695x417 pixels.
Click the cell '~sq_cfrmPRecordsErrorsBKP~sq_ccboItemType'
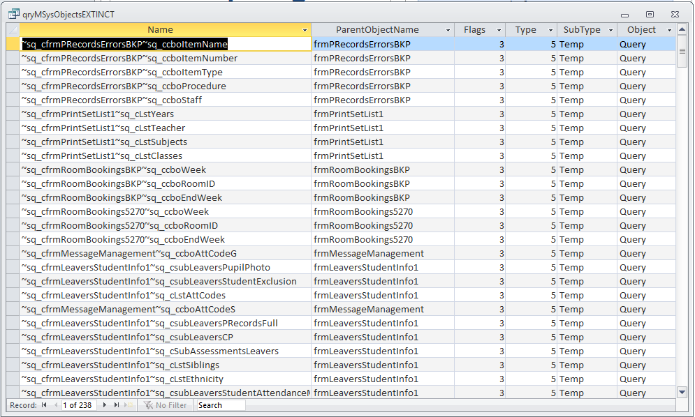(x=166, y=72)
